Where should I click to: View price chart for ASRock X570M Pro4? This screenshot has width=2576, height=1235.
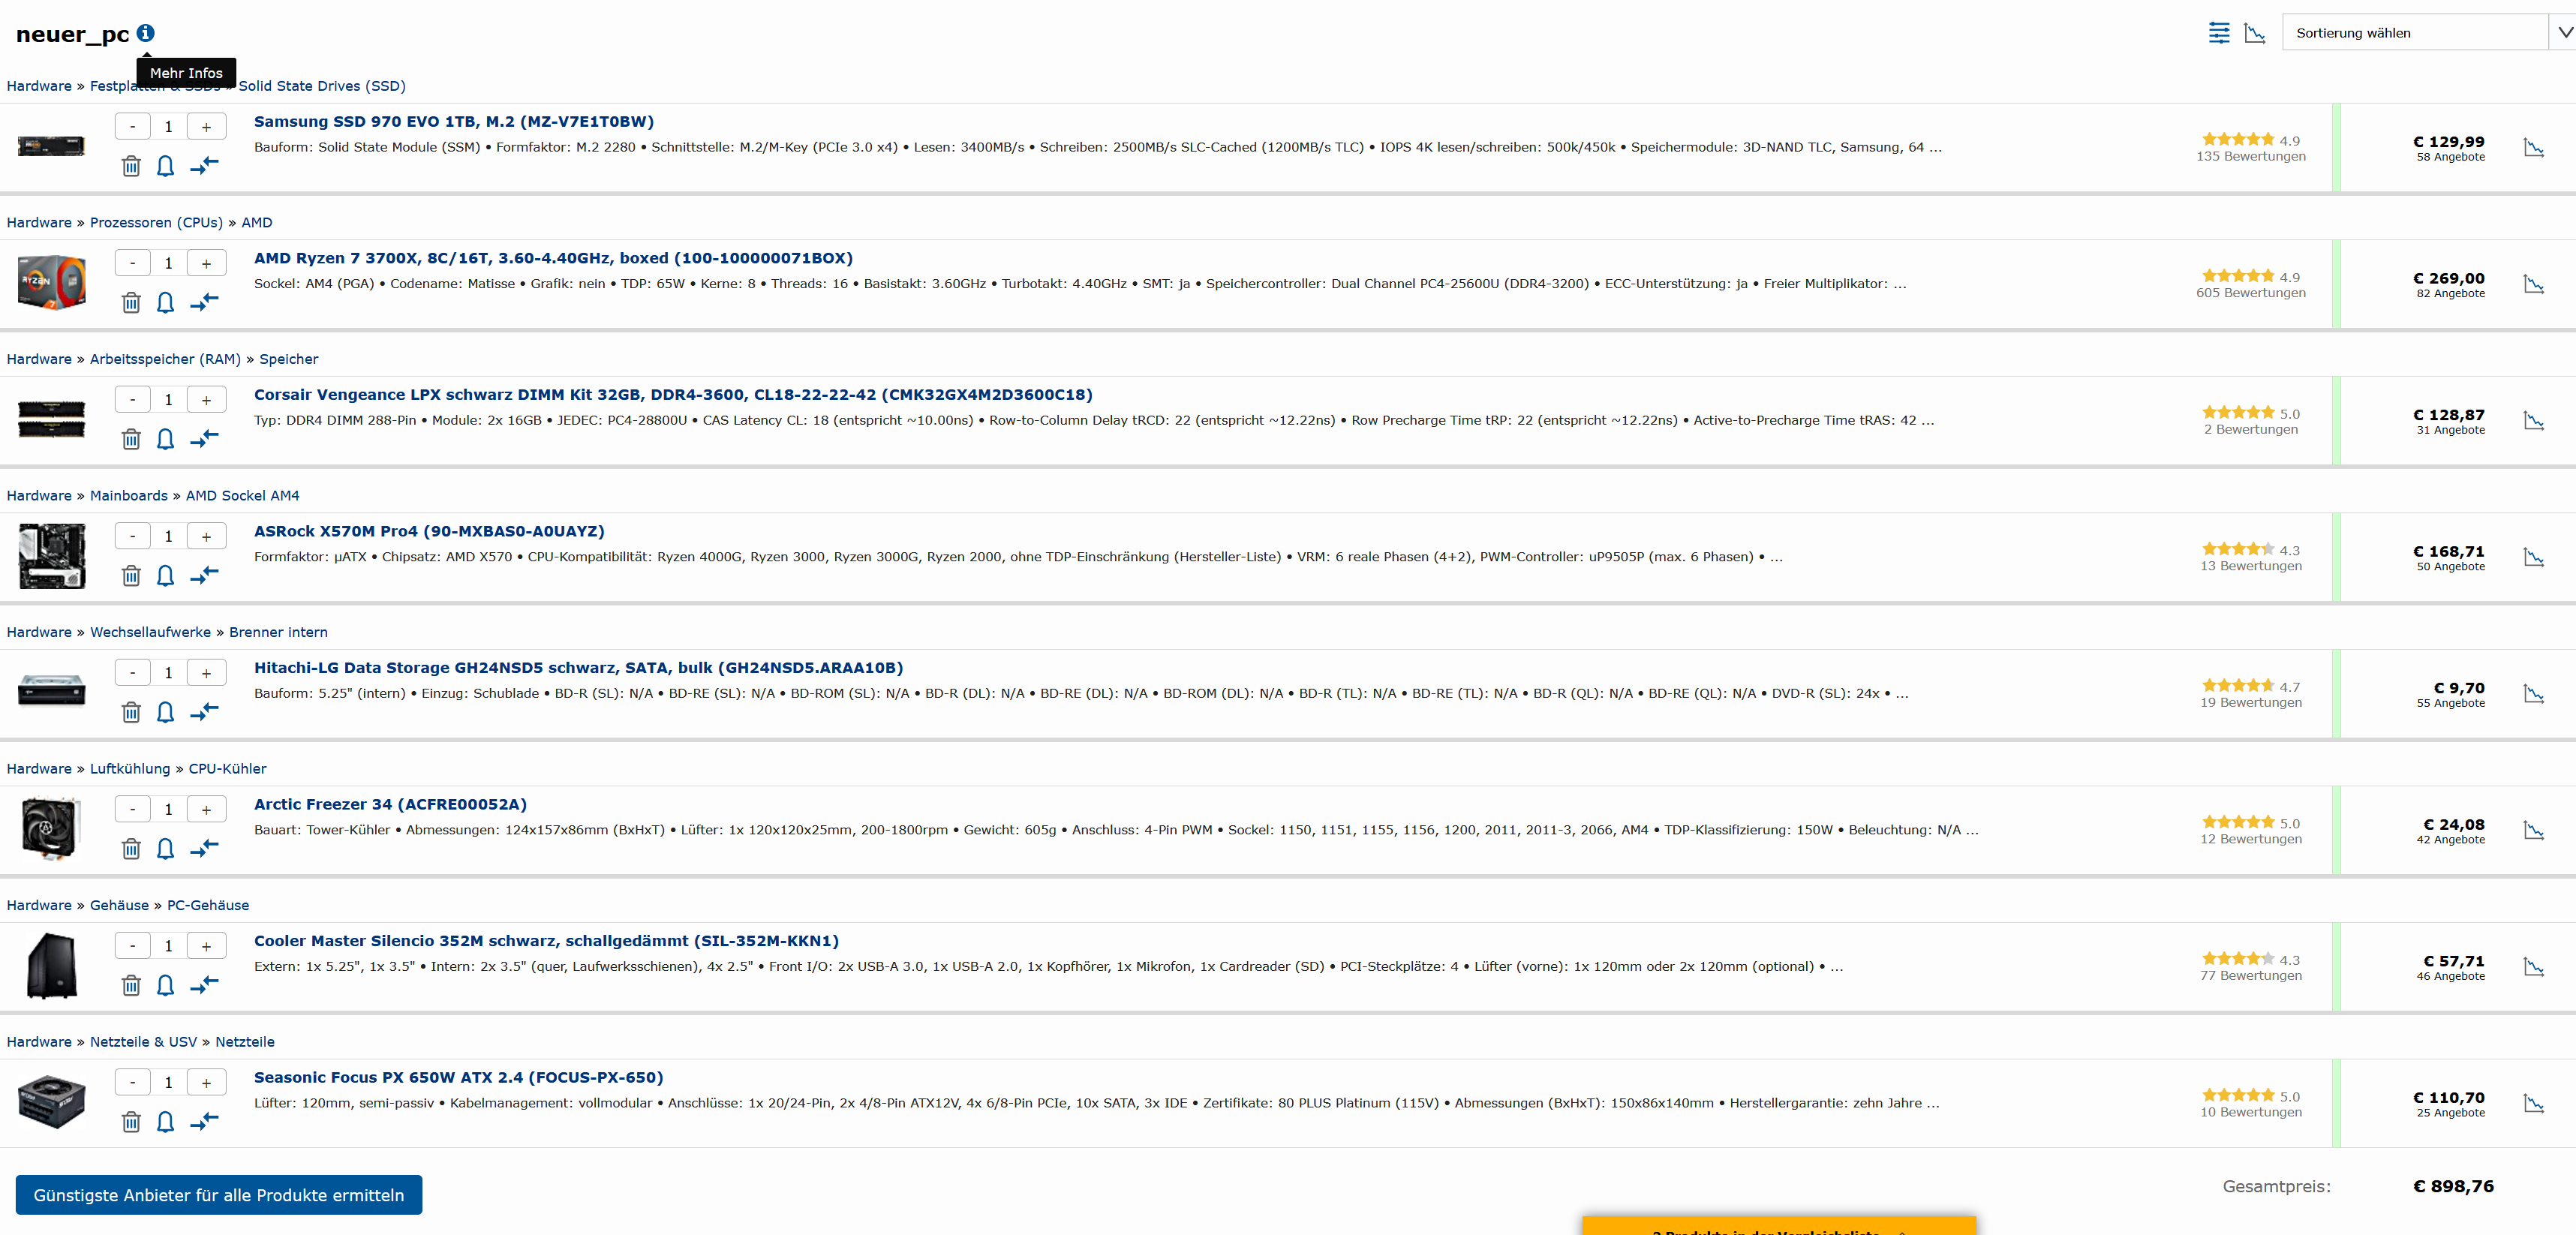[x=2533, y=557]
